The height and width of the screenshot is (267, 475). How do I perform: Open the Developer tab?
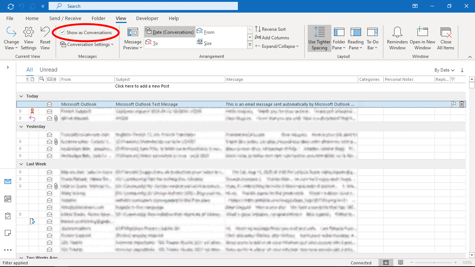pyautogui.click(x=147, y=18)
